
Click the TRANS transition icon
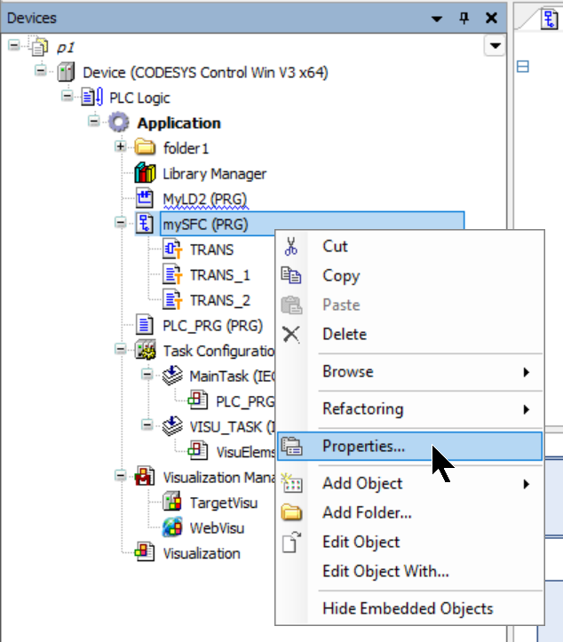(172, 249)
